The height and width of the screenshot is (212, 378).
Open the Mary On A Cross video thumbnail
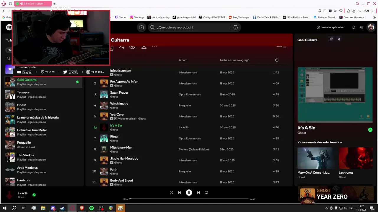coord(316,158)
